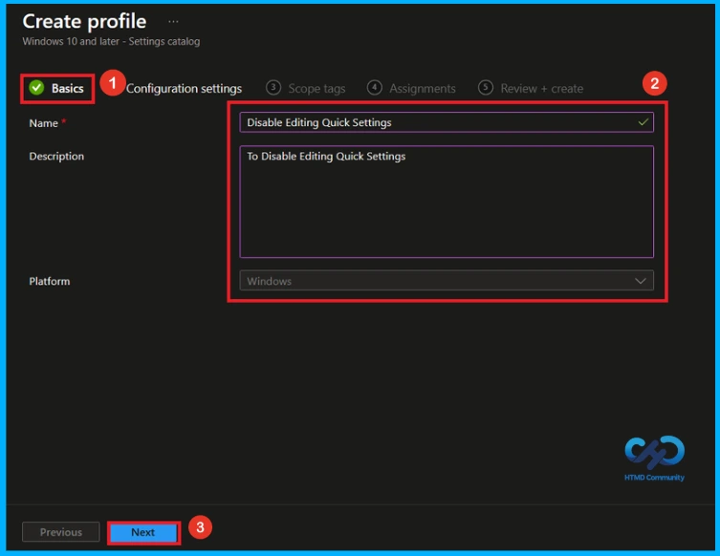Screen dimensions: 720x556
Task: Focus the Description text area
Action: [x=447, y=202]
